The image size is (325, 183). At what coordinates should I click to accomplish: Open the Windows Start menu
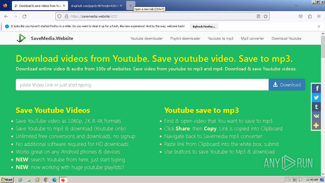7,180
